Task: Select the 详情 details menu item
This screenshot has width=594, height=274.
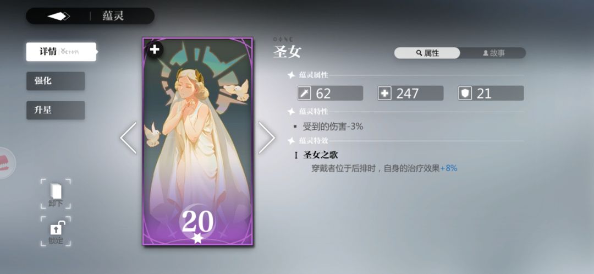Action: click(x=61, y=52)
